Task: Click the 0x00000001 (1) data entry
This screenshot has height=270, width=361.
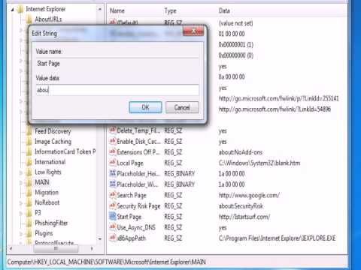Action: (236, 45)
